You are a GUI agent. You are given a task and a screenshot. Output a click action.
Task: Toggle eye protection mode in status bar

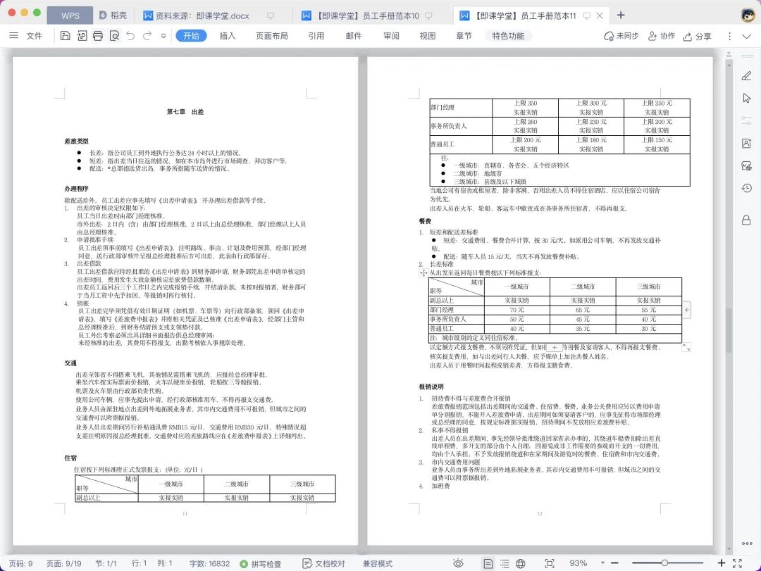tap(458, 563)
